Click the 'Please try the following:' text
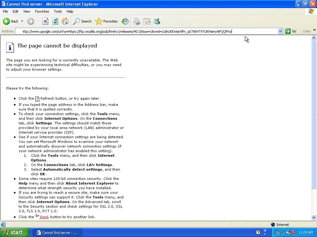This screenshot has height=237, width=317. (x=27, y=88)
